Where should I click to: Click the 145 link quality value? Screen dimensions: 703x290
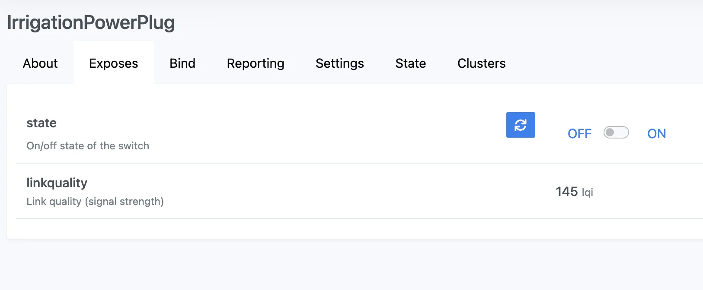(566, 192)
